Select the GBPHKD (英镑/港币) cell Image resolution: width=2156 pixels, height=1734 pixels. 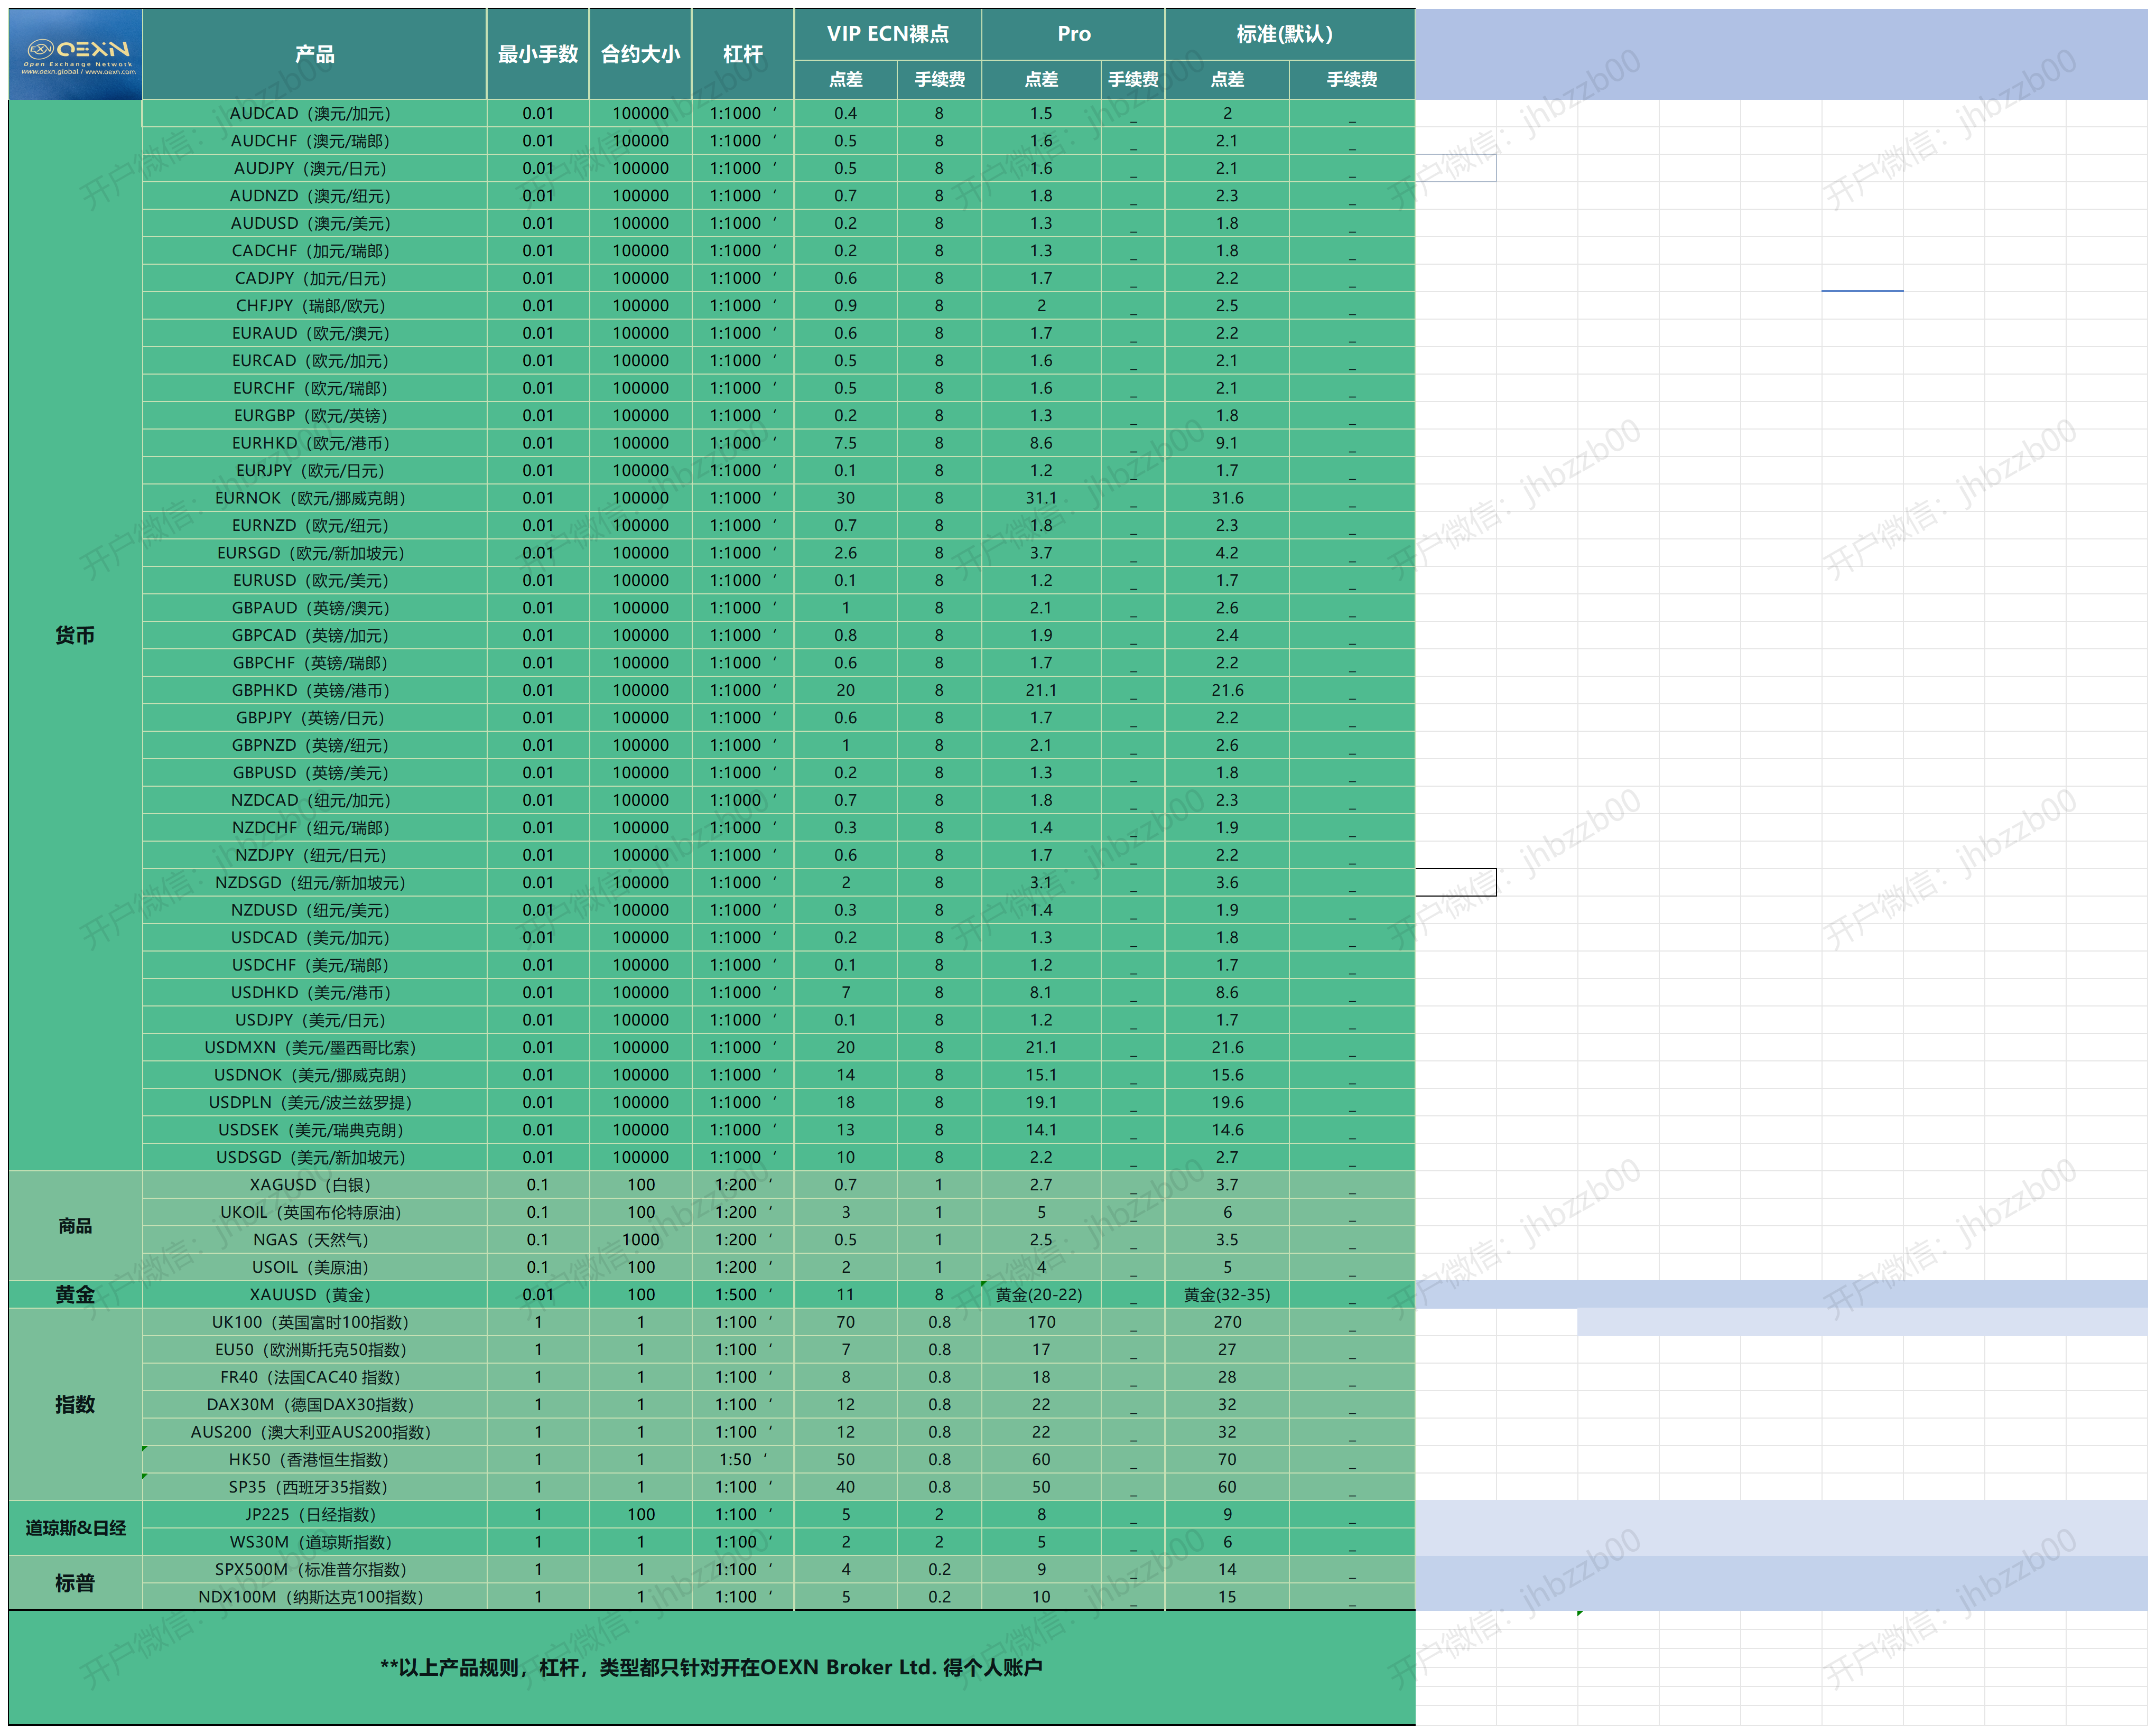(x=314, y=690)
